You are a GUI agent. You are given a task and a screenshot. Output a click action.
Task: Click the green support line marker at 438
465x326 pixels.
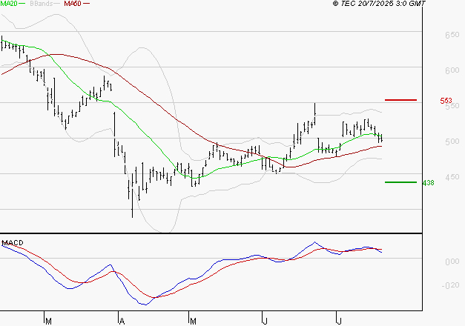400,182
